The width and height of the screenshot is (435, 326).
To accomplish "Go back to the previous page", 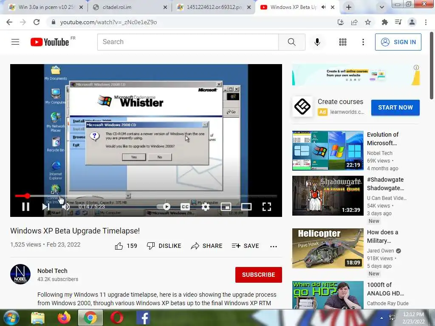I will pos(9,22).
